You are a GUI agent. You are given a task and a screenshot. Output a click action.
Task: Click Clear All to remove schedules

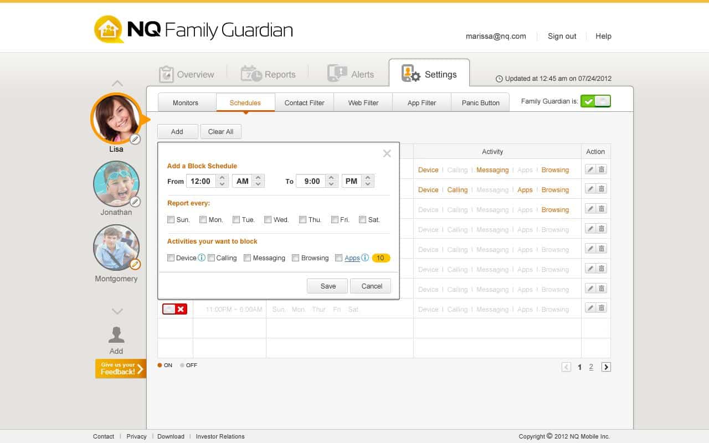220,131
